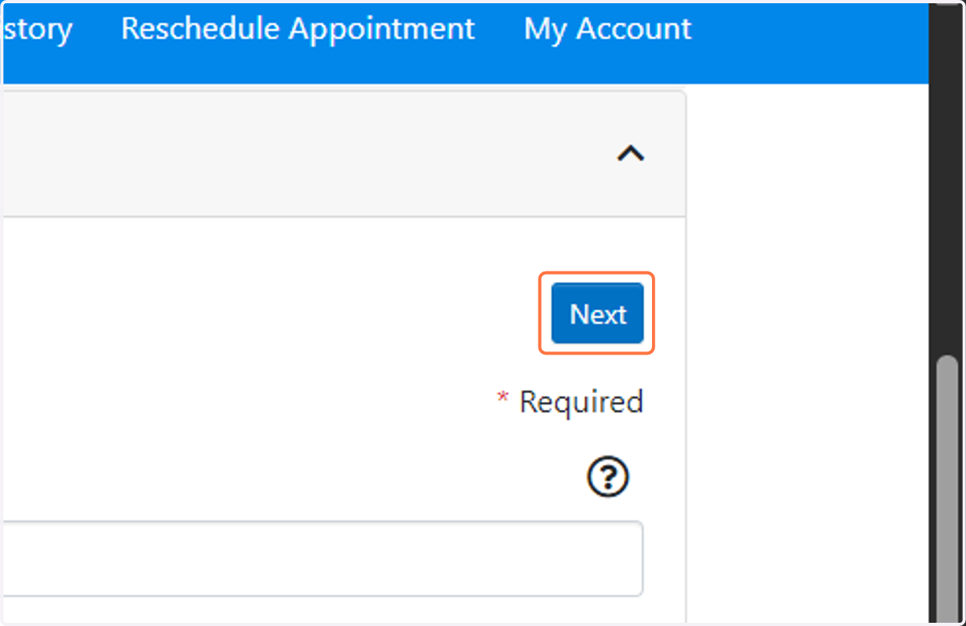Open My Account in the navigation bar
The height and width of the screenshot is (626, 966).
pyautogui.click(x=608, y=29)
